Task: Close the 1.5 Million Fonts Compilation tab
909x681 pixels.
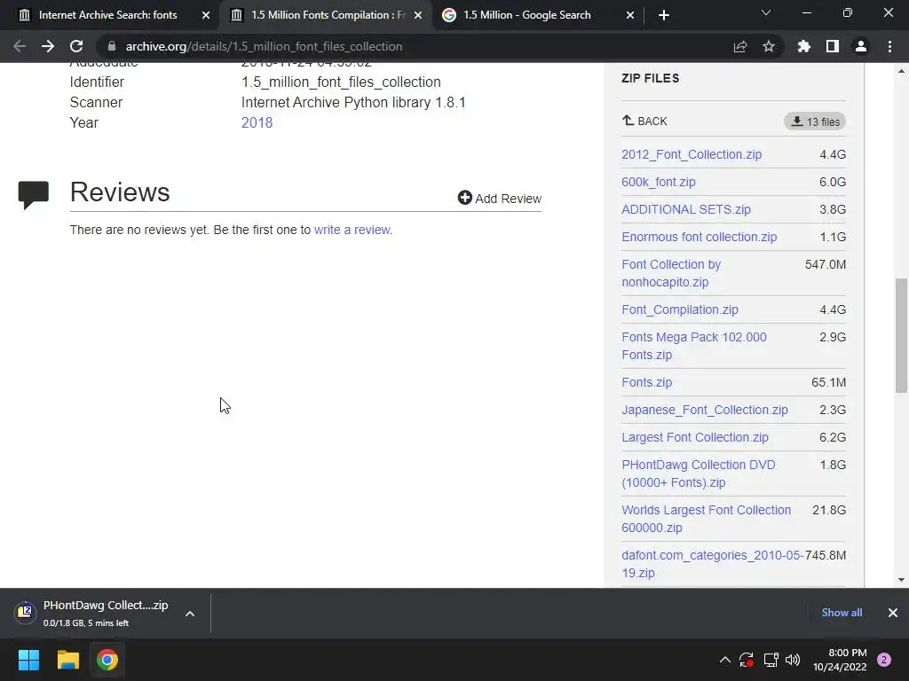Action: click(418, 15)
